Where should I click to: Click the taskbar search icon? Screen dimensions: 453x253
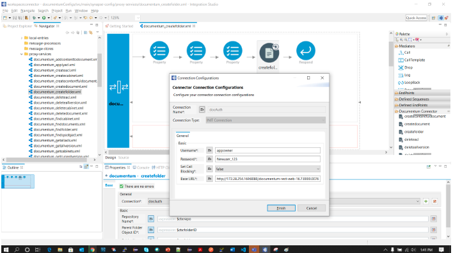coord(17,250)
